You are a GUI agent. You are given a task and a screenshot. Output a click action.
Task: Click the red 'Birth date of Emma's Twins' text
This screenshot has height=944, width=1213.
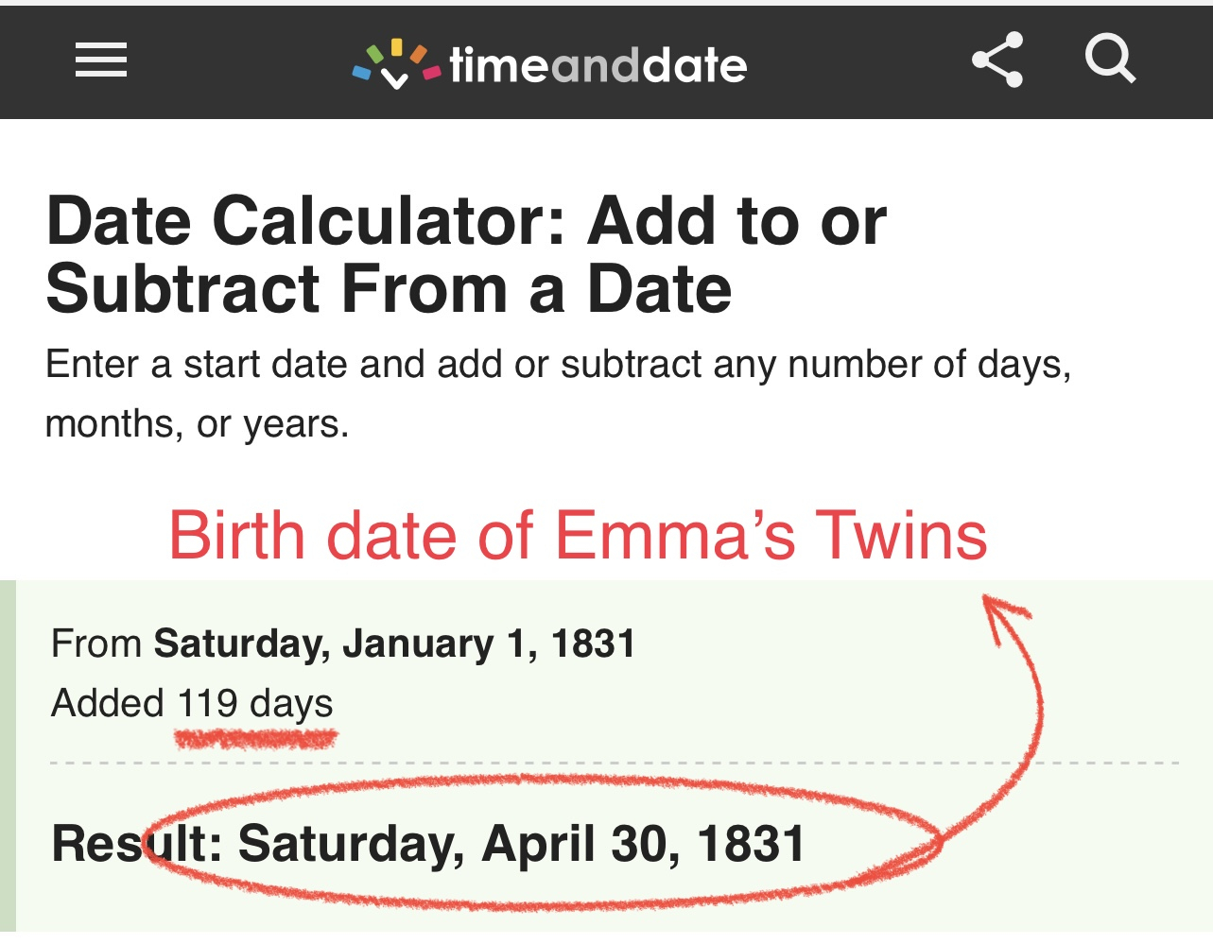point(578,536)
